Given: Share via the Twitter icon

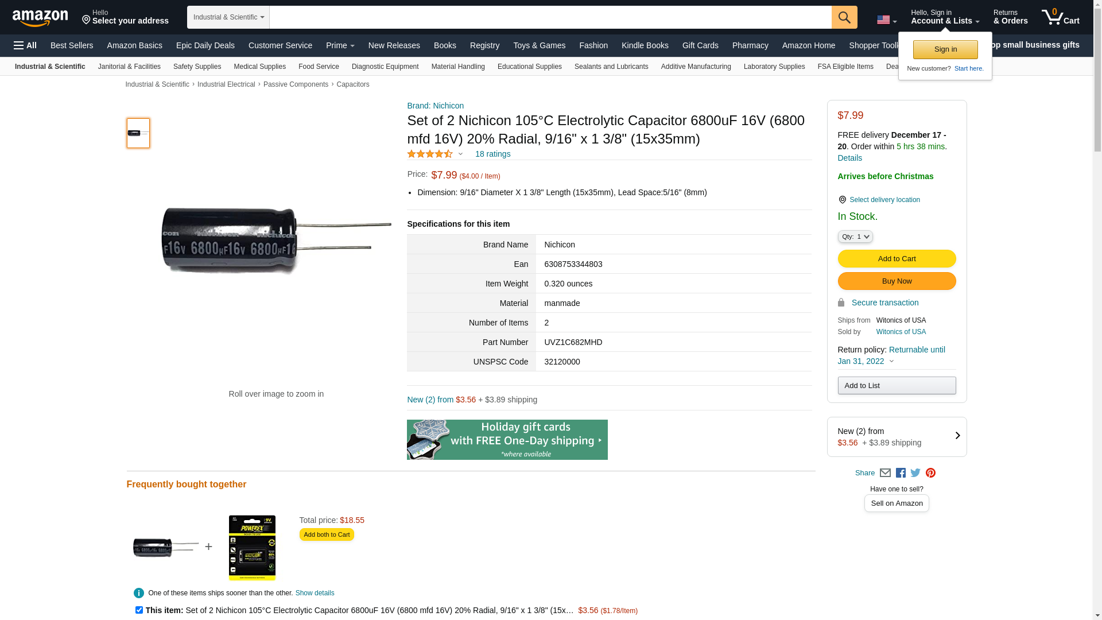Looking at the screenshot, I should (915, 473).
